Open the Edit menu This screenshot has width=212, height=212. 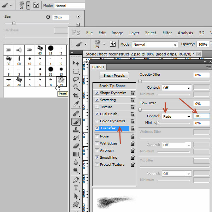pos(102,33)
